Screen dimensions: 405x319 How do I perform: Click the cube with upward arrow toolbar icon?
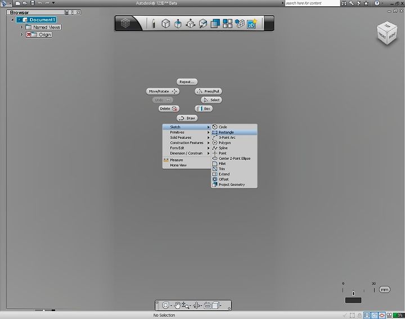pos(178,24)
